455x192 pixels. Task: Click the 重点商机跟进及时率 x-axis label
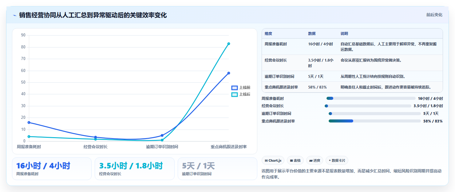coord(229,147)
